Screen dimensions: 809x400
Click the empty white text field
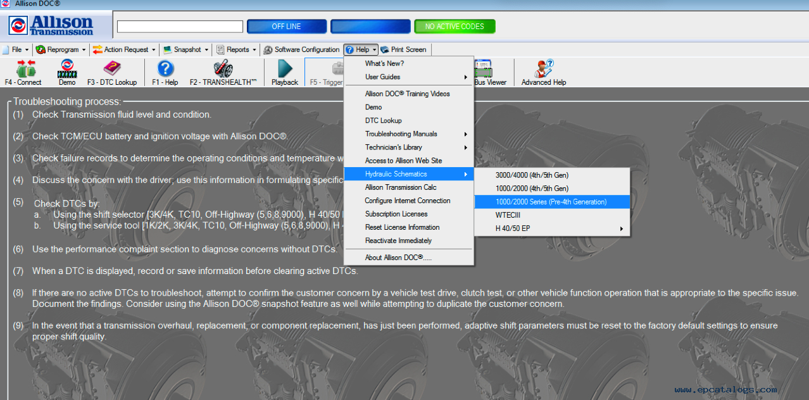tap(180, 27)
